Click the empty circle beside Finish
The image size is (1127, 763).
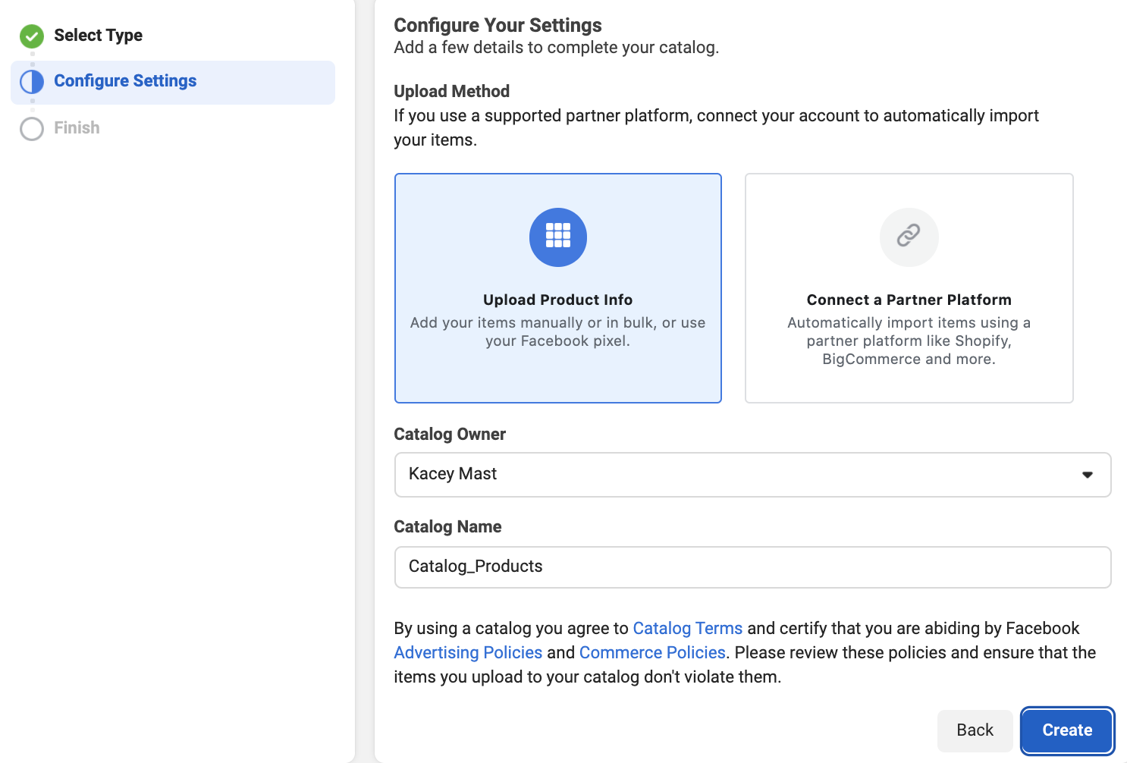point(32,128)
